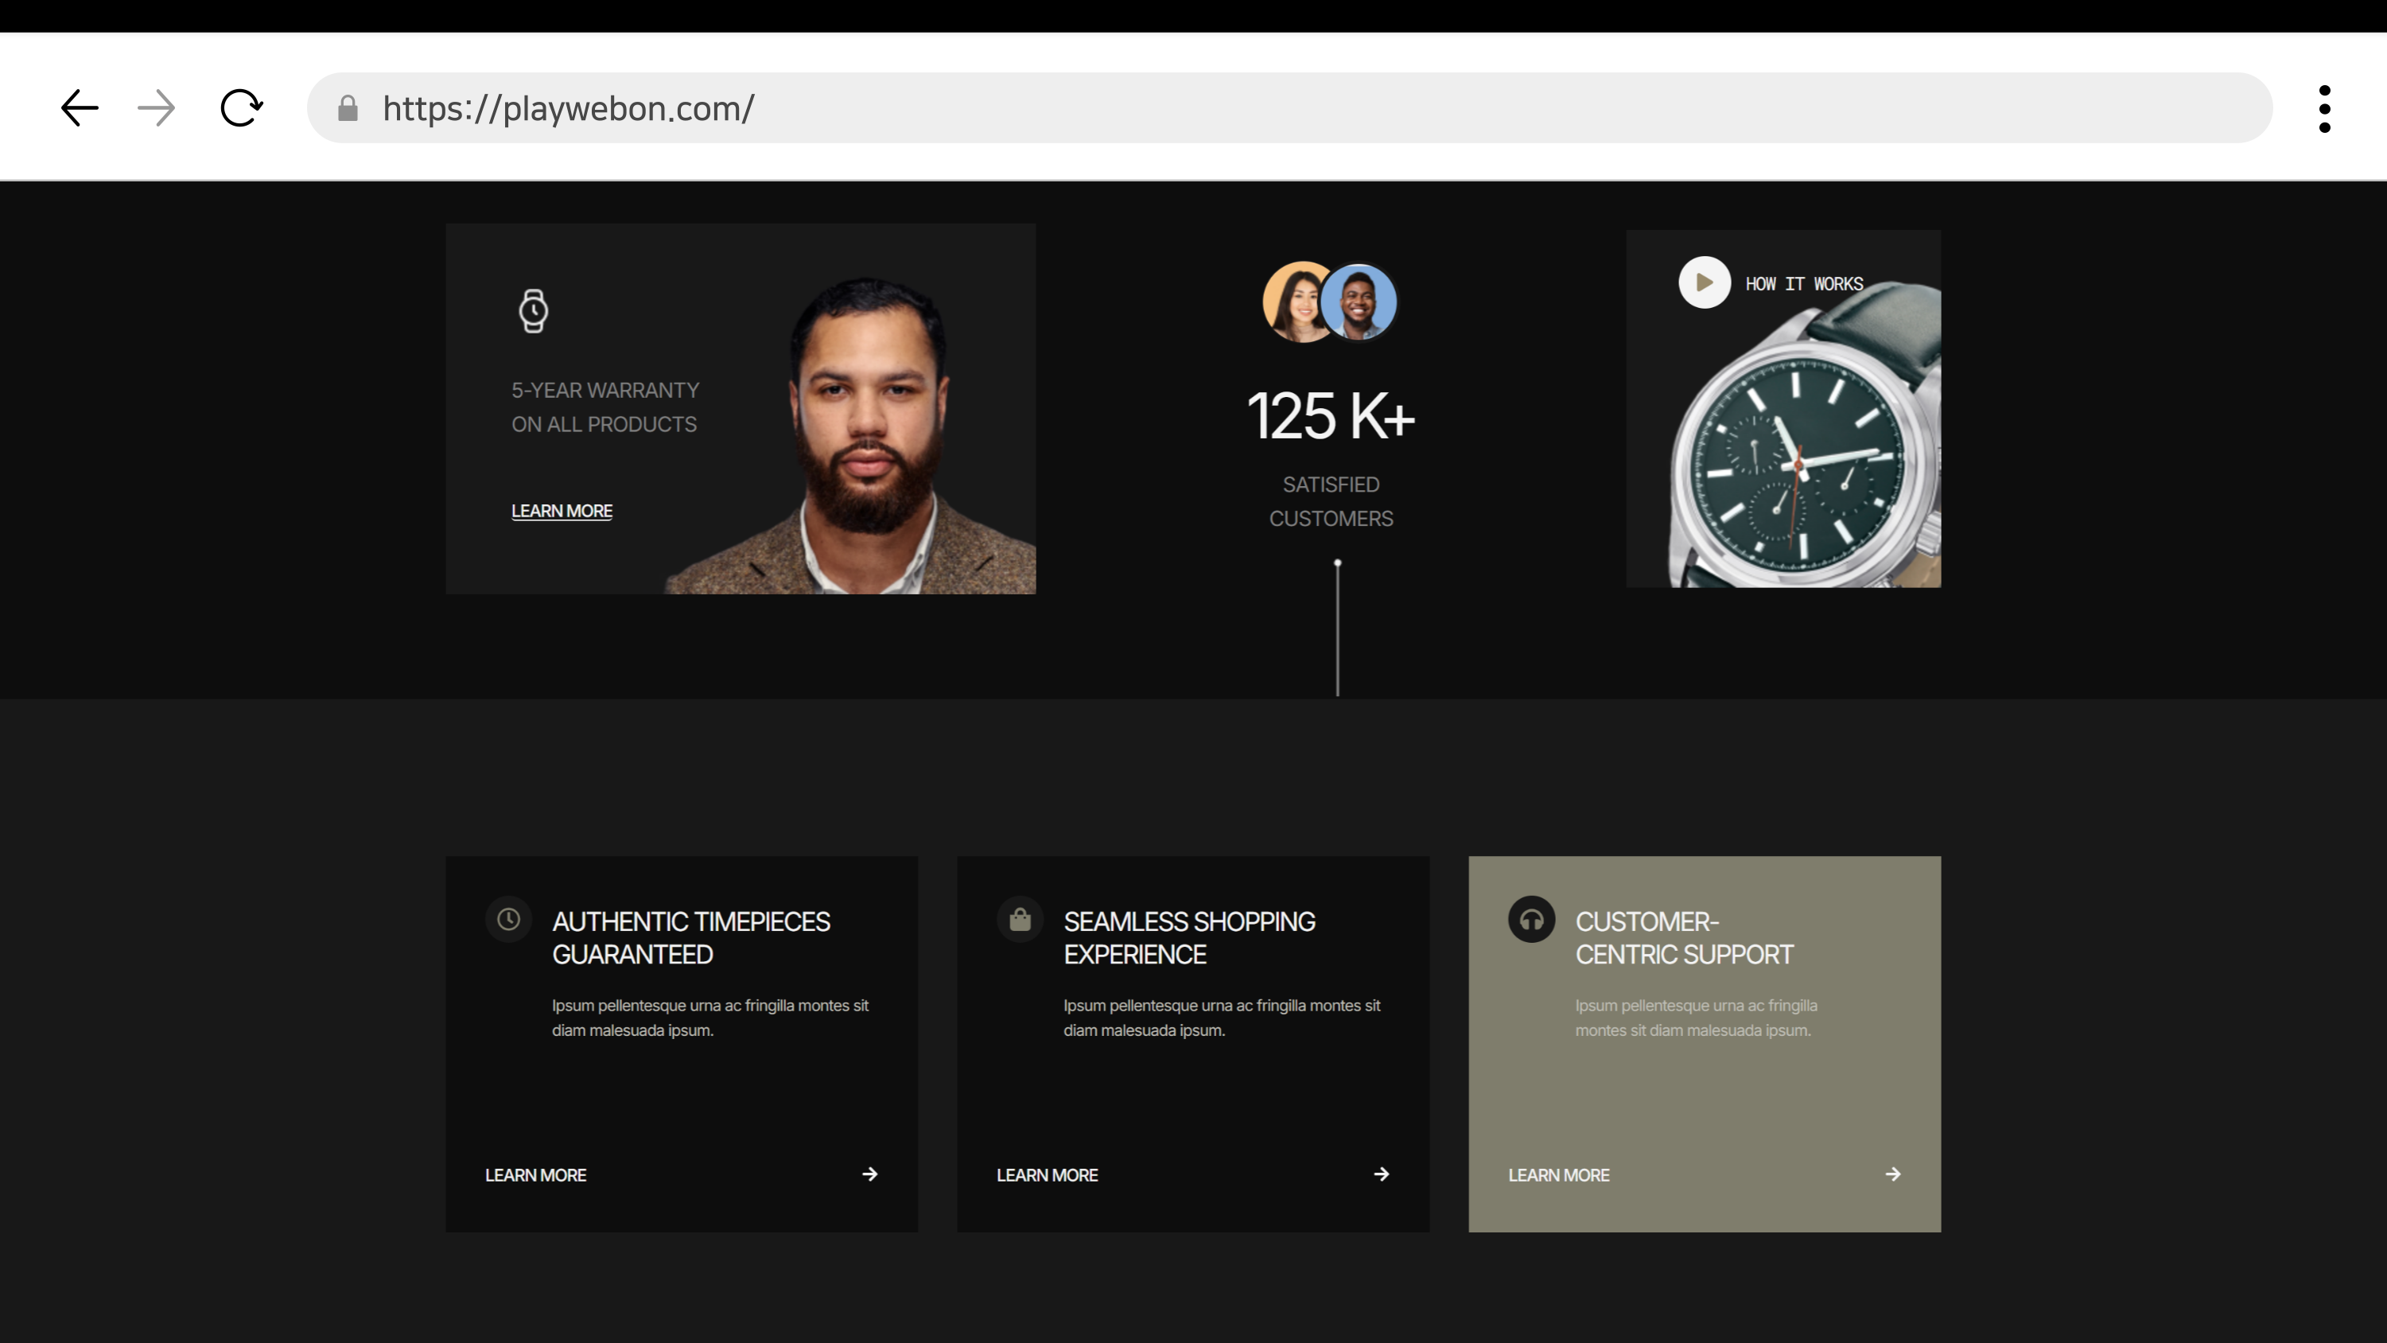Click arrow in Seamless Shopping card

(1381, 1174)
